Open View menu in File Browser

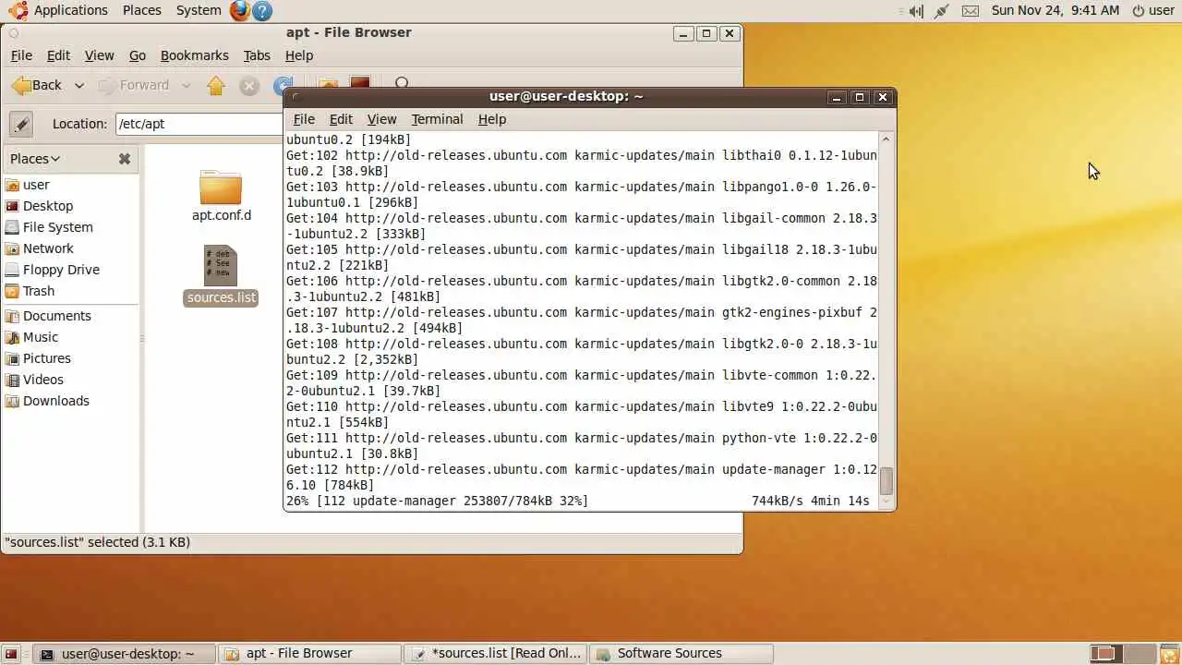[100, 55]
